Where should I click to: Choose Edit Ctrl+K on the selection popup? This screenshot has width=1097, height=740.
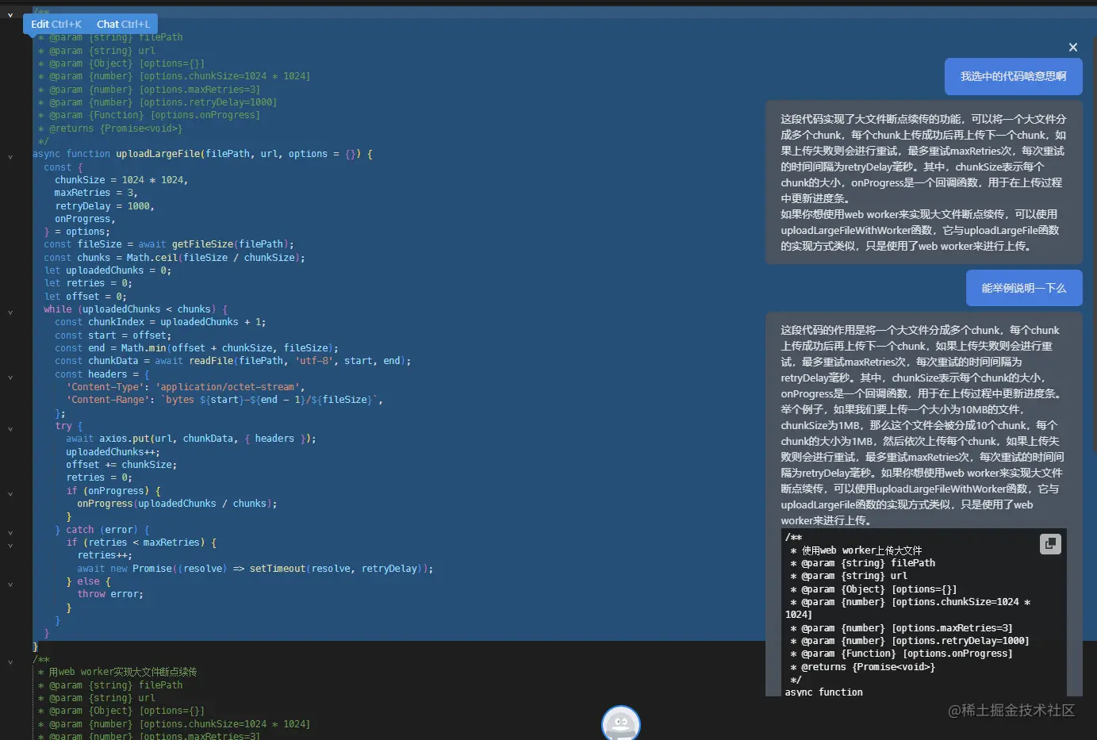pos(56,25)
